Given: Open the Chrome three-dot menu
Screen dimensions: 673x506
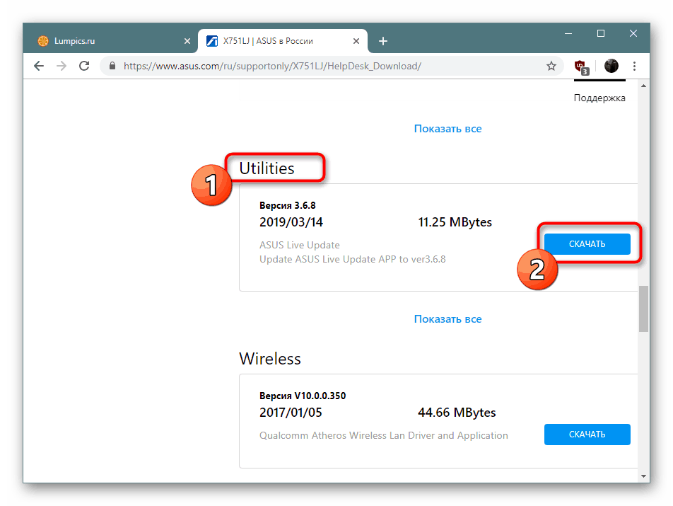Looking at the screenshot, I should (634, 66).
